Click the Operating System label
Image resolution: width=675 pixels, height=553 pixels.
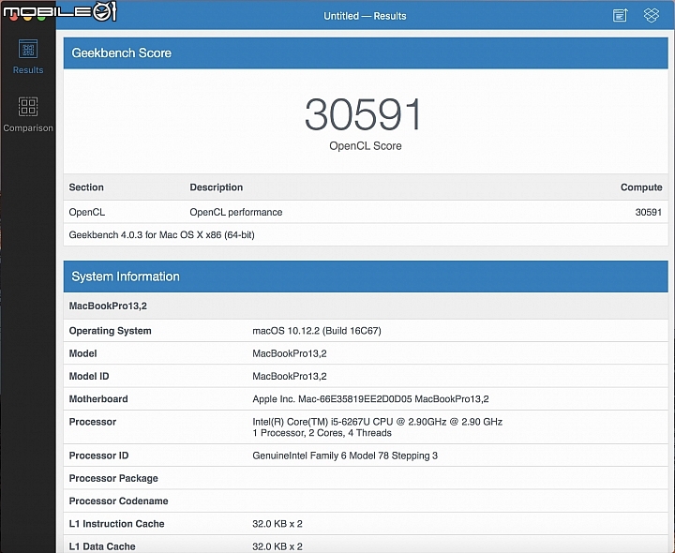tap(111, 331)
